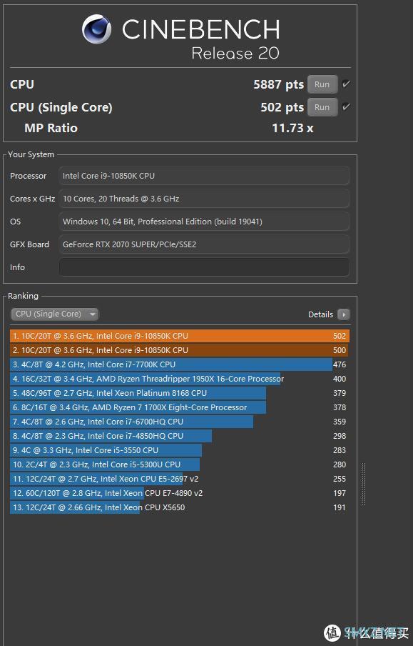413x646 pixels.
Task: Select Ryzen 7 1700X ranking row
Action: coord(180,407)
